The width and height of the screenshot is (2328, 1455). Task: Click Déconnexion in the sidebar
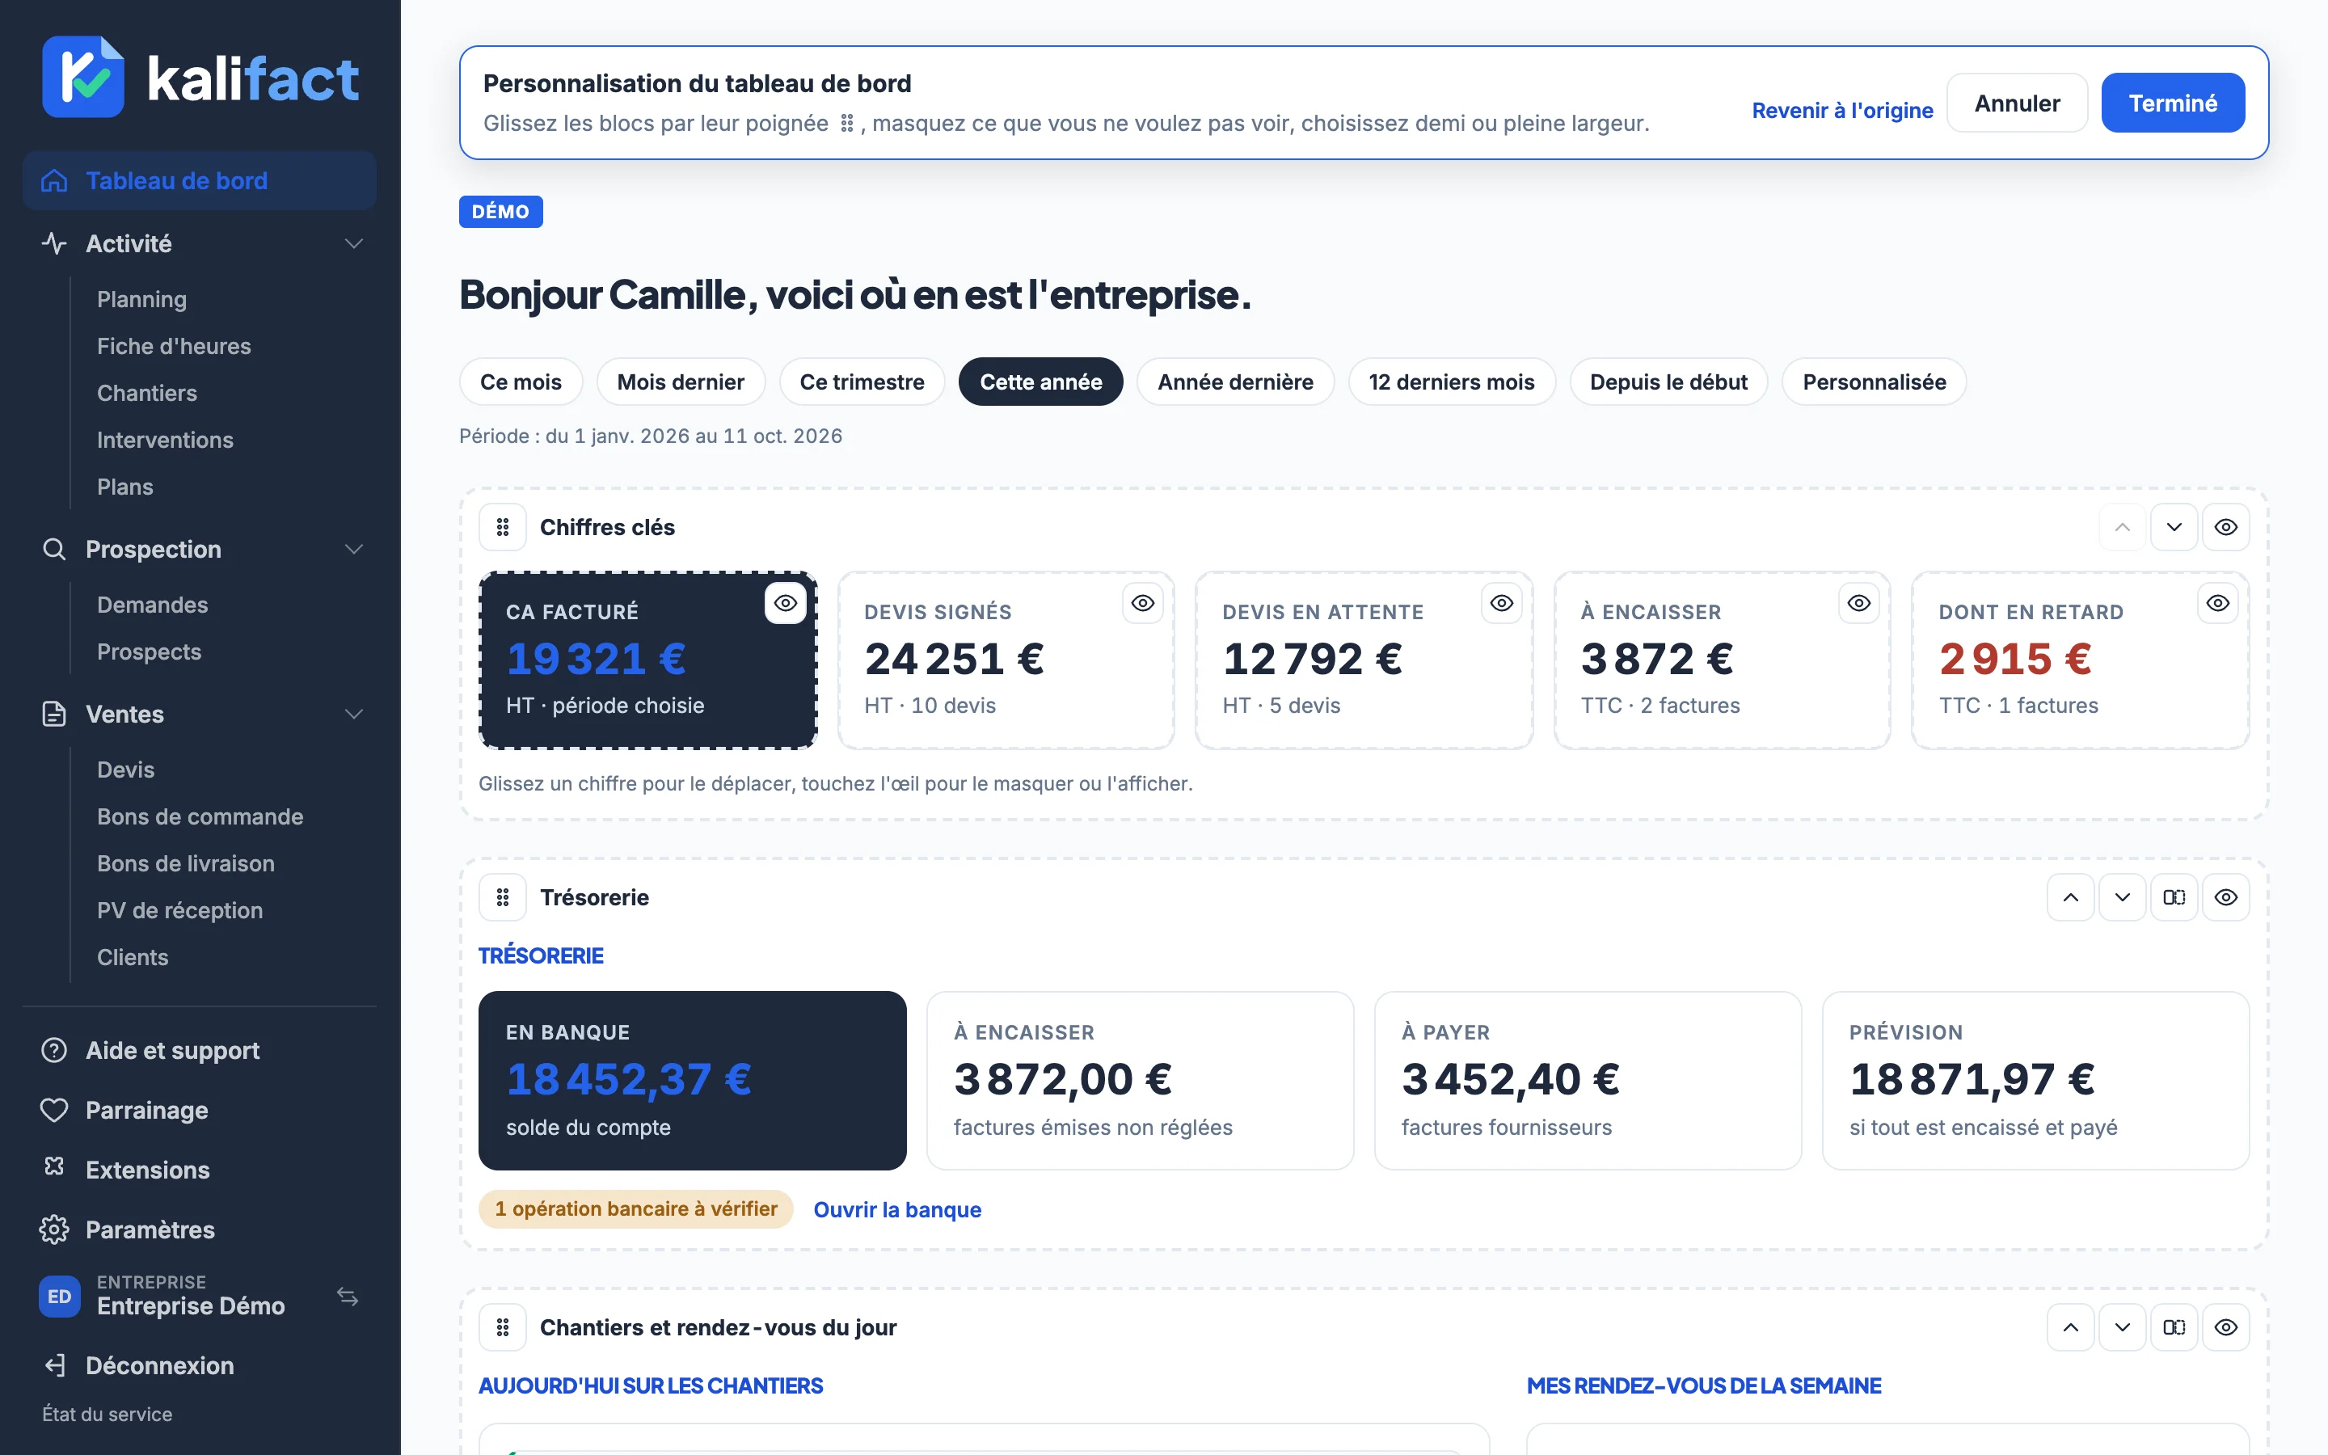coord(199,1365)
